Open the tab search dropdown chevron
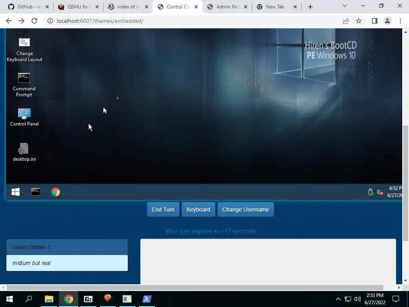The image size is (409, 307). 345,6
